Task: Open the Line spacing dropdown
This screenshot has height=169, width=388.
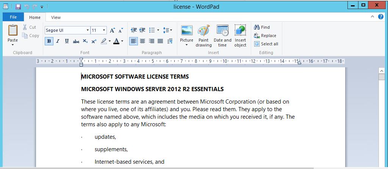Action: click(x=167, y=30)
